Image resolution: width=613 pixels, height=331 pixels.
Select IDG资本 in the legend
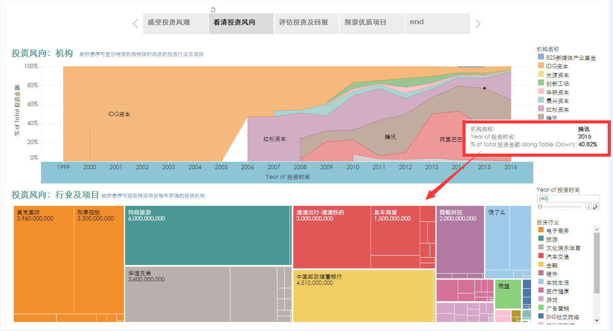coord(557,66)
